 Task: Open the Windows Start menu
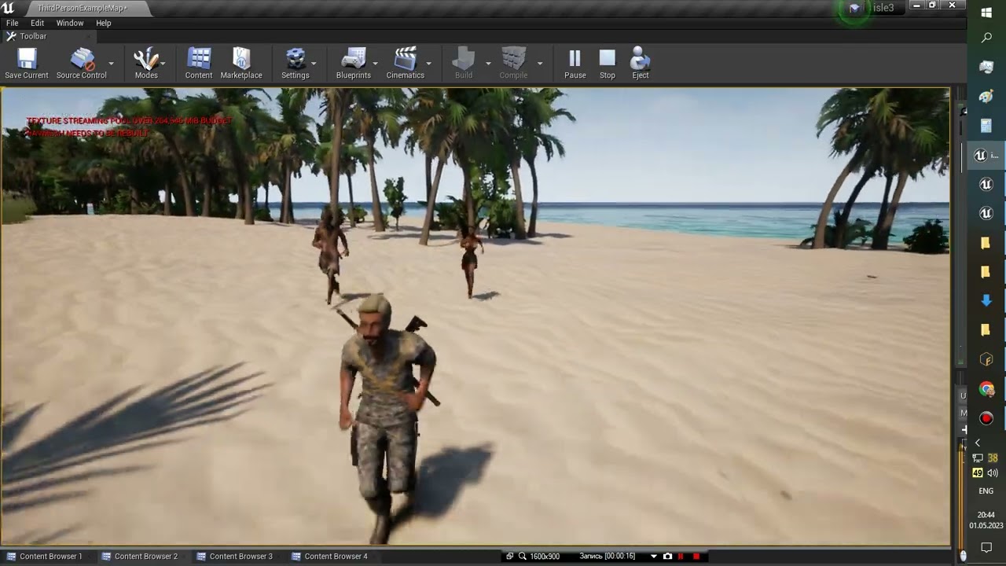[986, 12]
